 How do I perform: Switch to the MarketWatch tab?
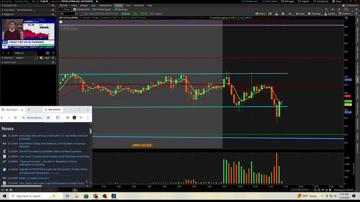point(105,5)
